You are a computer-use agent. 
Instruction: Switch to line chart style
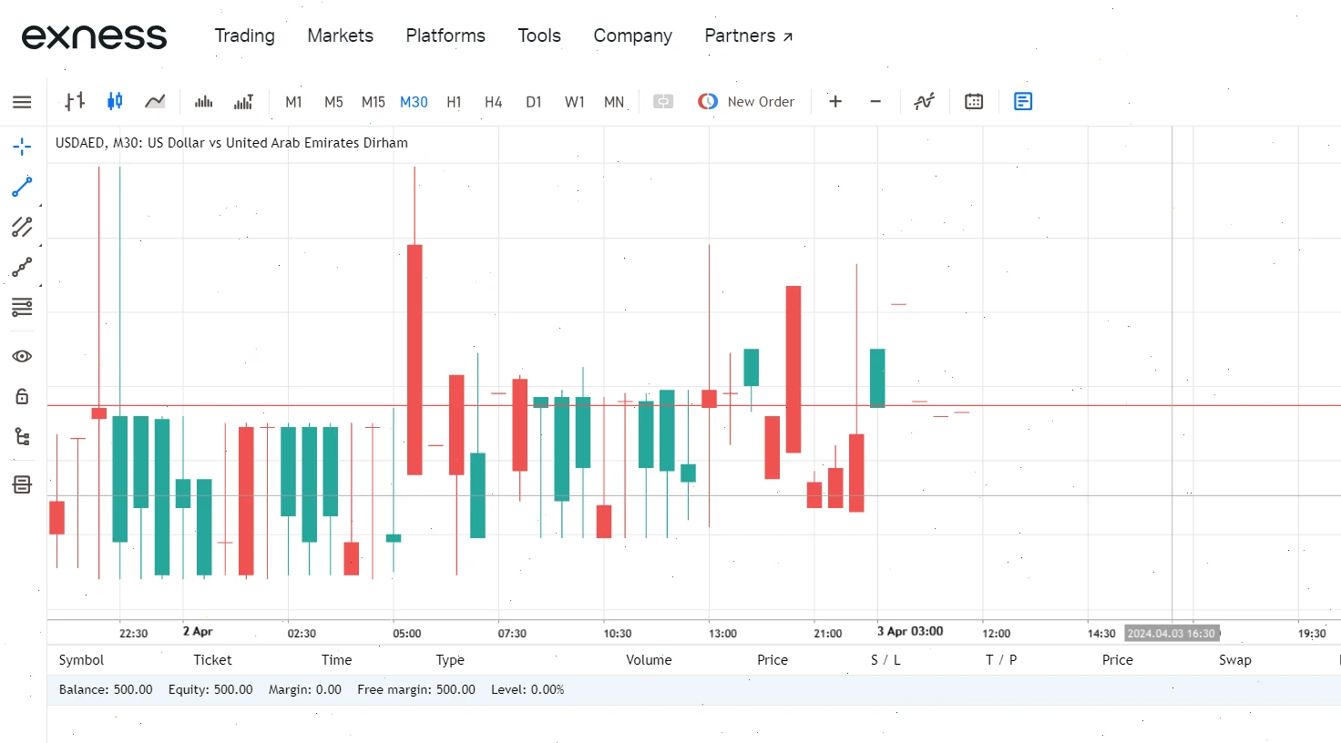[x=155, y=101]
